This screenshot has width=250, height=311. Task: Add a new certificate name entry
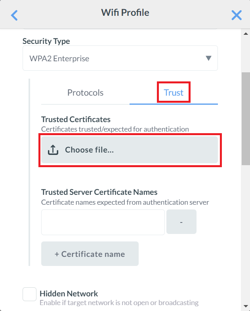tap(90, 254)
